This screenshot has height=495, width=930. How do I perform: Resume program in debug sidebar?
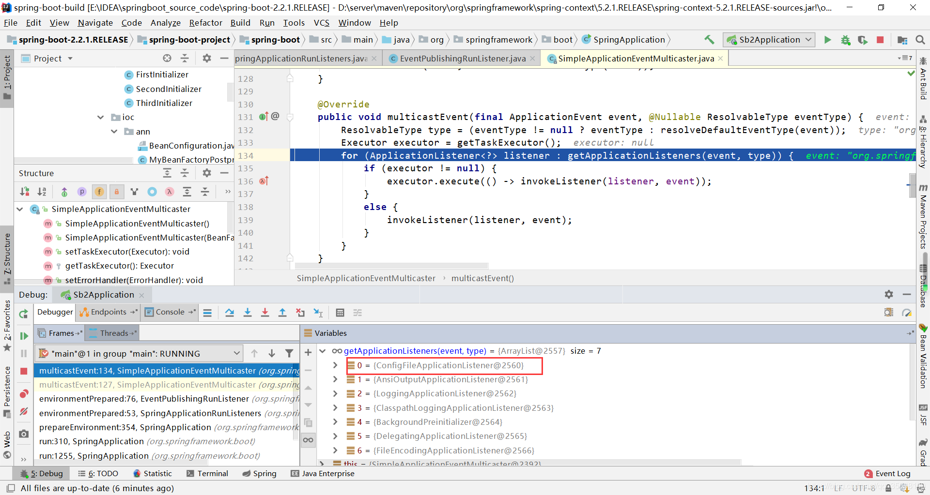[x=23, y=336]
